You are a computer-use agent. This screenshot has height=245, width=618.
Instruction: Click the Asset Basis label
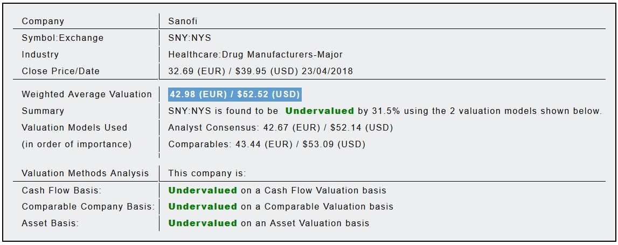click(50, 224)
